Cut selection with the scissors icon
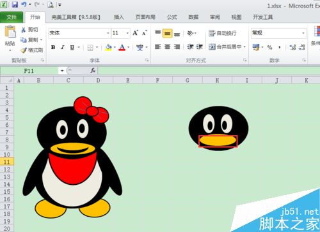Screen dimensions: 320x232 24,30
